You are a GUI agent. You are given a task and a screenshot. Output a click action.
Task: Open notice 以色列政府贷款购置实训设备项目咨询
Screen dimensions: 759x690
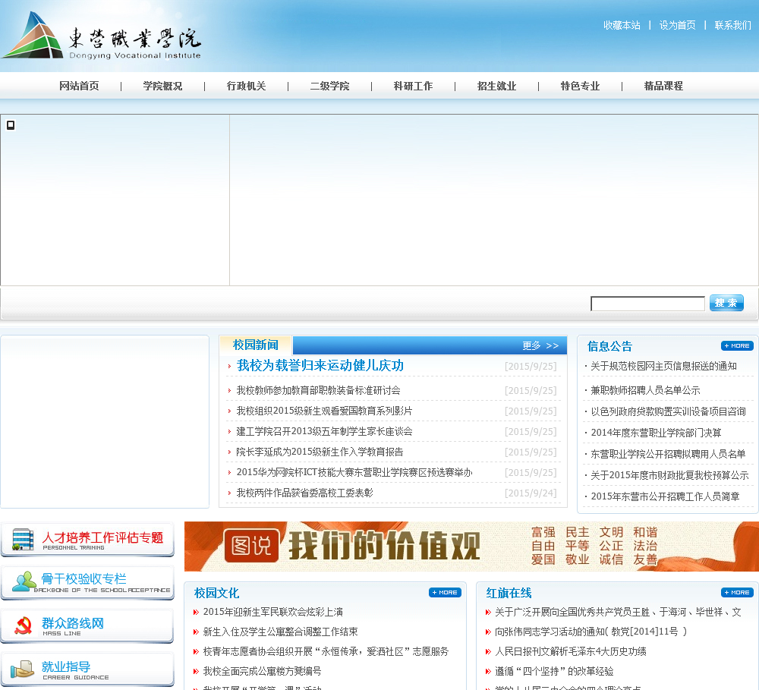pyautogui.click(x=668, y=411)
